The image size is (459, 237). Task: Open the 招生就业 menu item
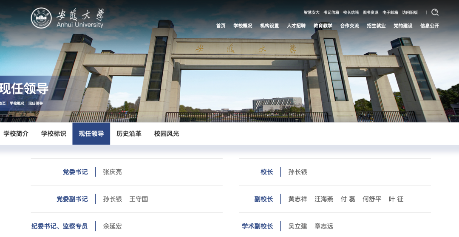[376, 26]
